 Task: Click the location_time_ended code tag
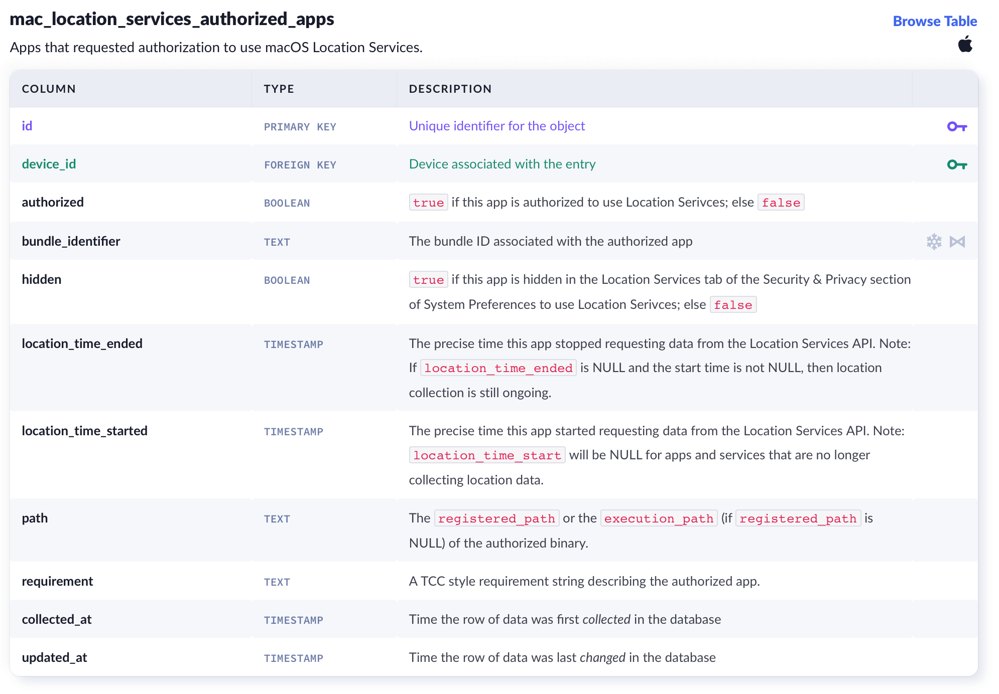(x=498, y=368)
